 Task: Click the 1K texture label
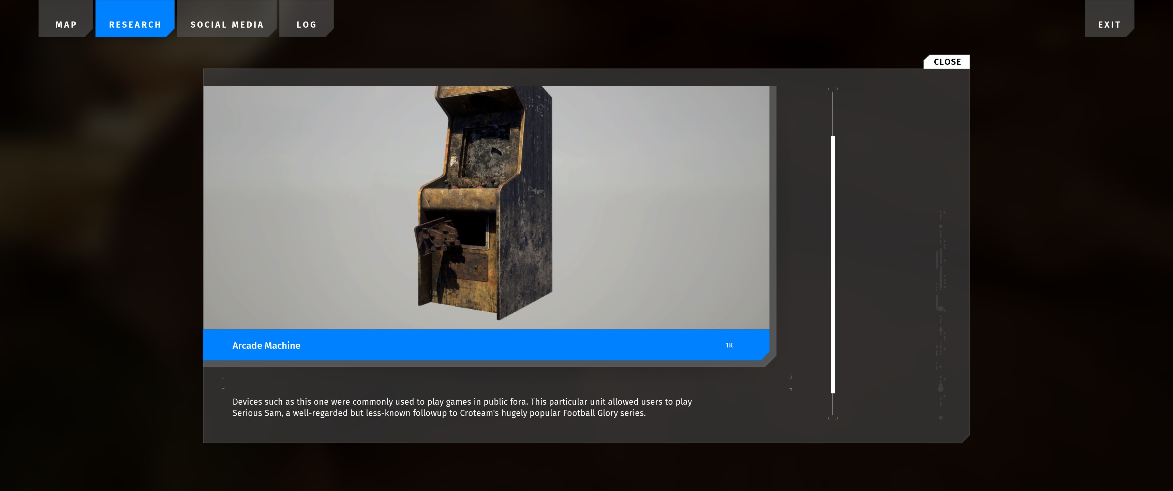point(729,345)
